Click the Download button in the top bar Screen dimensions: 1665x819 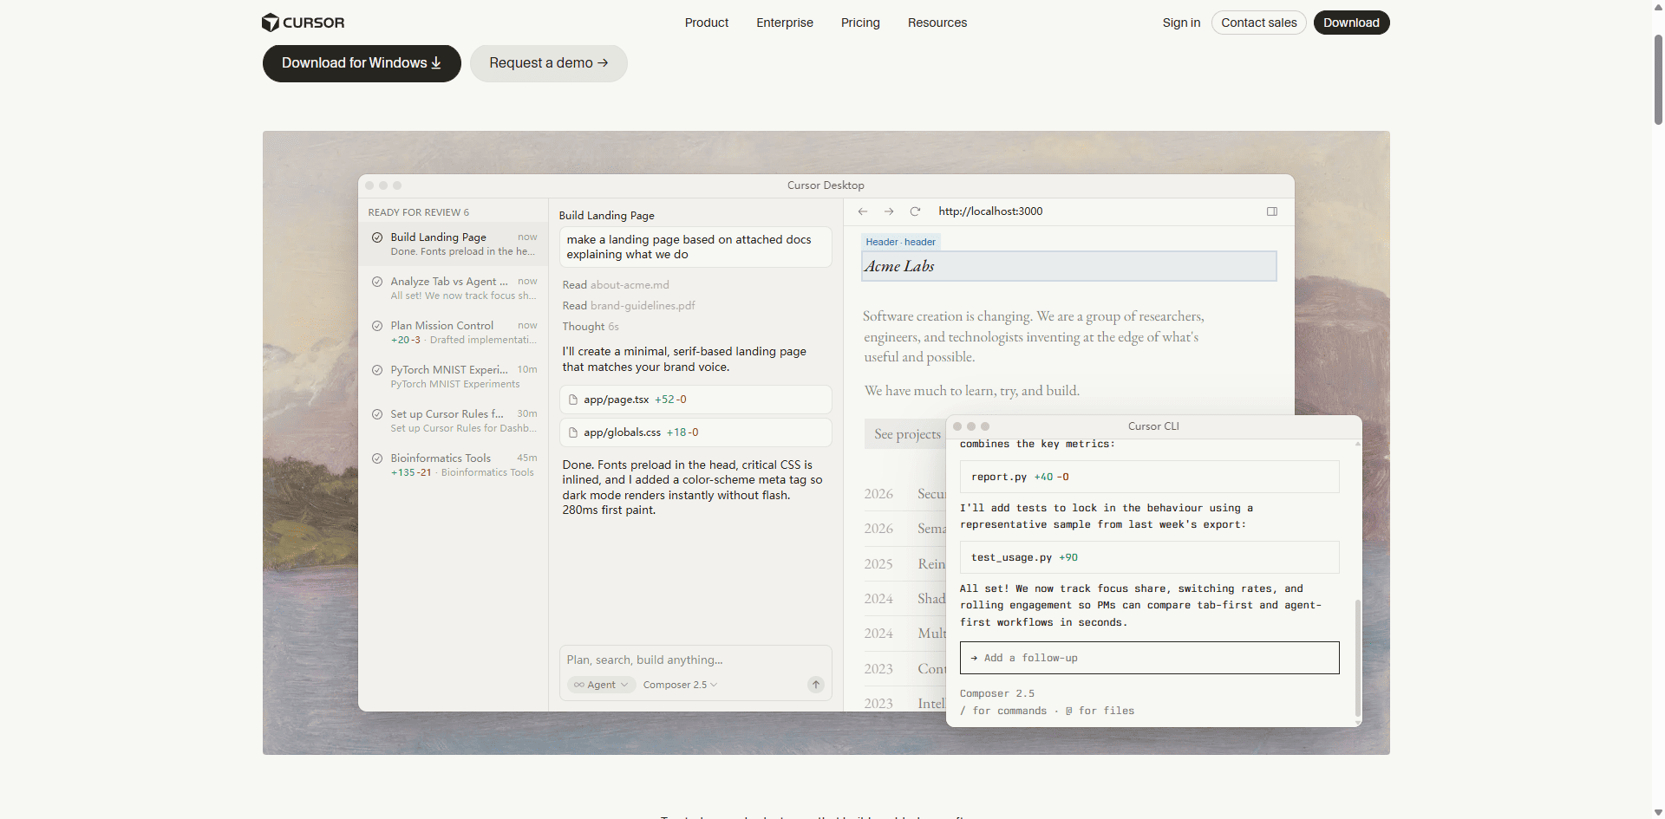[x=1351, y=23]
